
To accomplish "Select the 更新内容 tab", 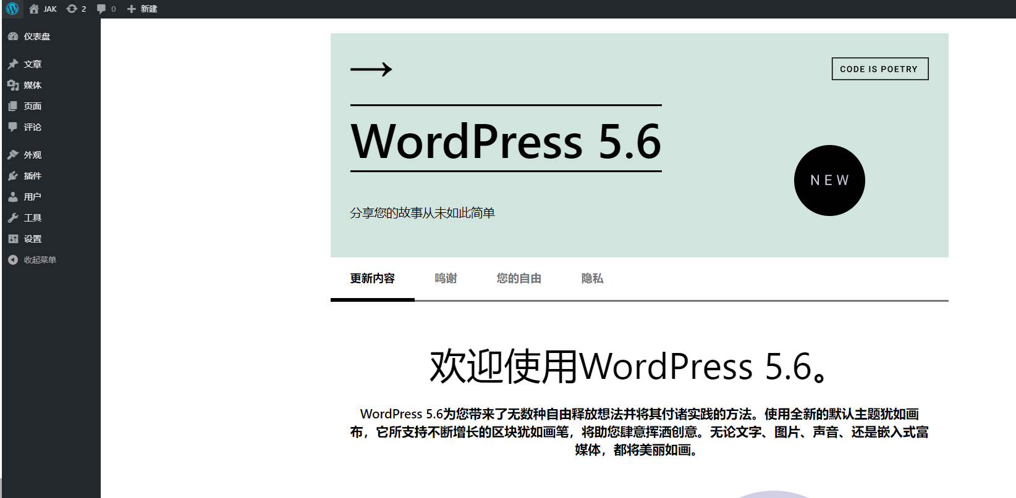I will [373, 278].
